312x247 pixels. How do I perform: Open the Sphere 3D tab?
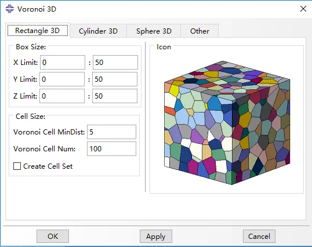pos(154,31)
